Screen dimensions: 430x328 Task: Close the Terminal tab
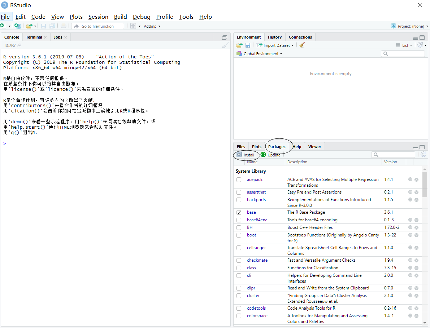coord(45,37)
